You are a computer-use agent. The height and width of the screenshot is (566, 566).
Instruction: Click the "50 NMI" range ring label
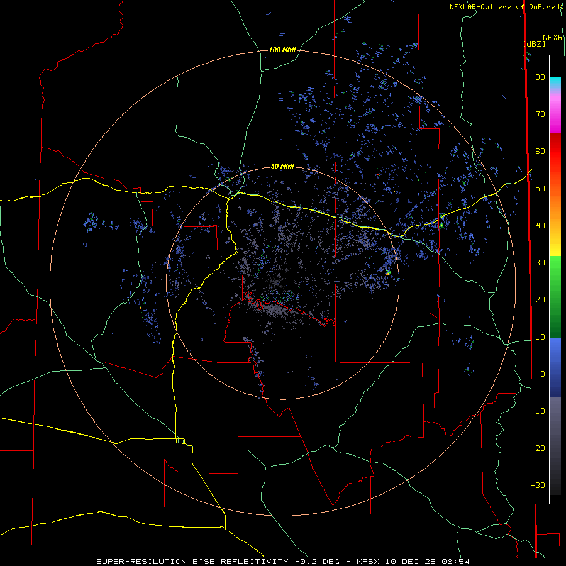(282, 166)
